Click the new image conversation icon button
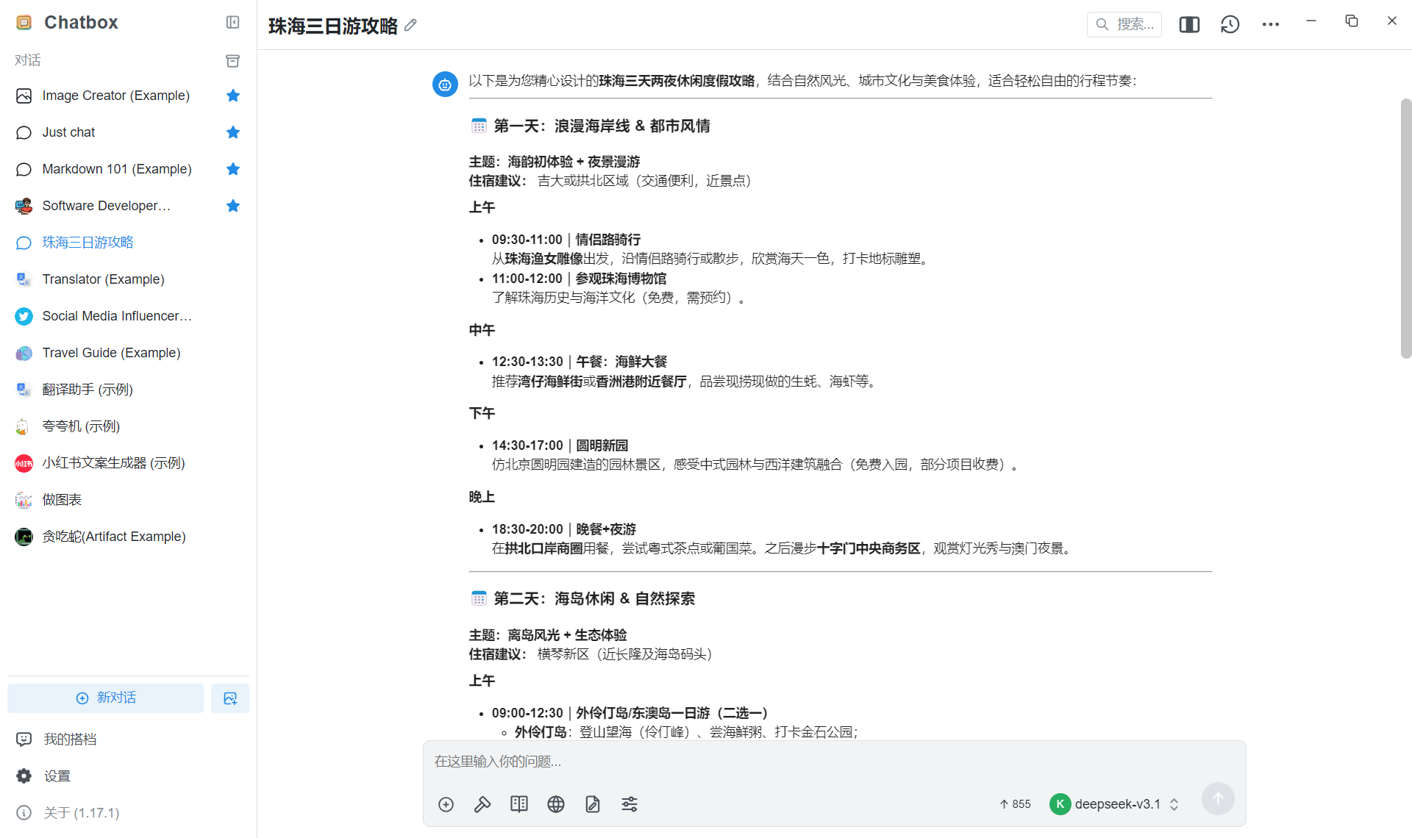The width and height of the screenshot is (1412, 838). (230, 698)
